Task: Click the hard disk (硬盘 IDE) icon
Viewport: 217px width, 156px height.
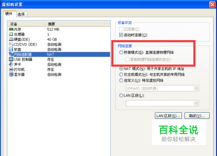Action: tap(11, 39)
